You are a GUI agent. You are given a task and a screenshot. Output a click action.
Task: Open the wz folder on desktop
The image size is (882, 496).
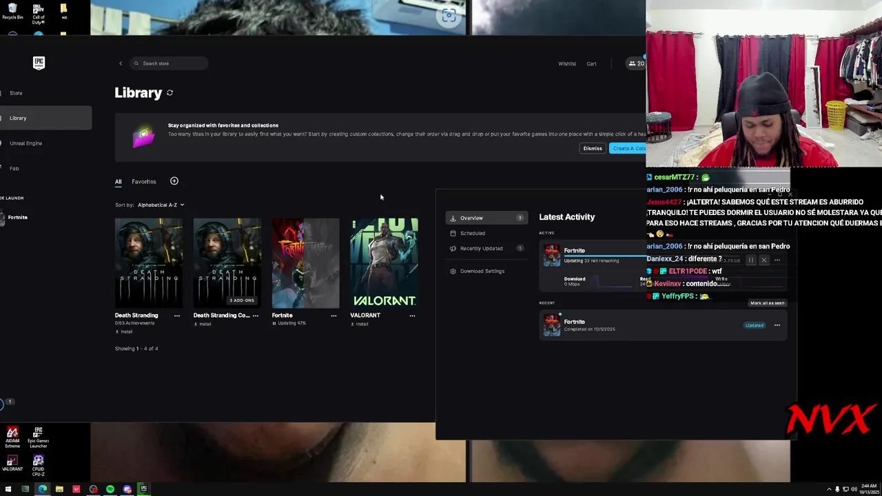click(x=64, y=12)
